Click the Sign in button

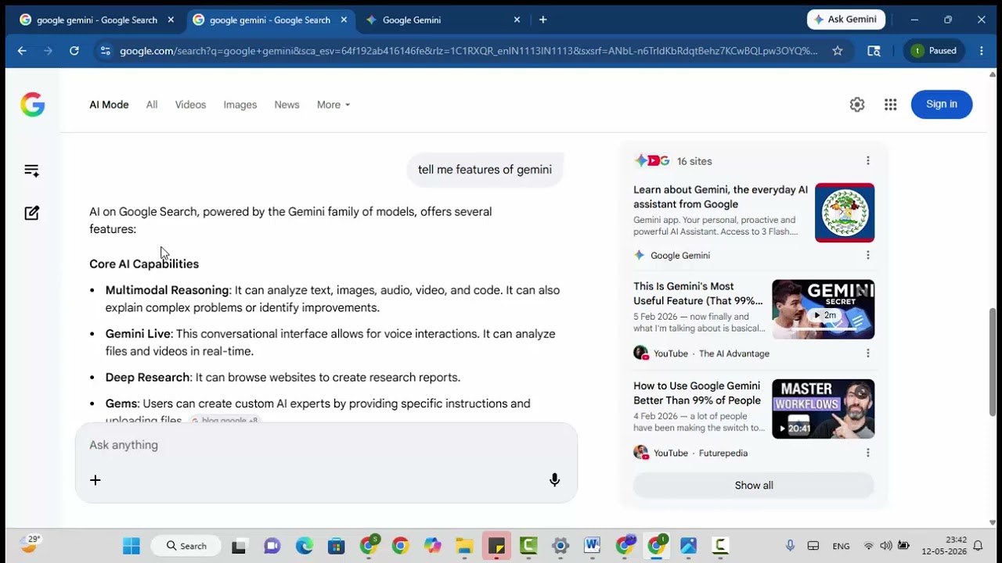[x=942, y=104]
